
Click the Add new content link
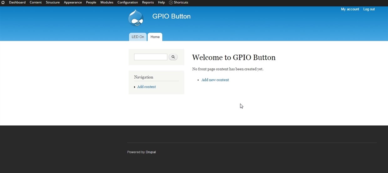click(x=215, y=80)
